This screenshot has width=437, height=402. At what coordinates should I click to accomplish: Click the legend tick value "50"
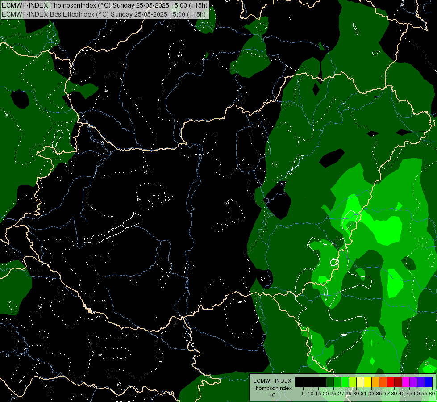(417, 394)
